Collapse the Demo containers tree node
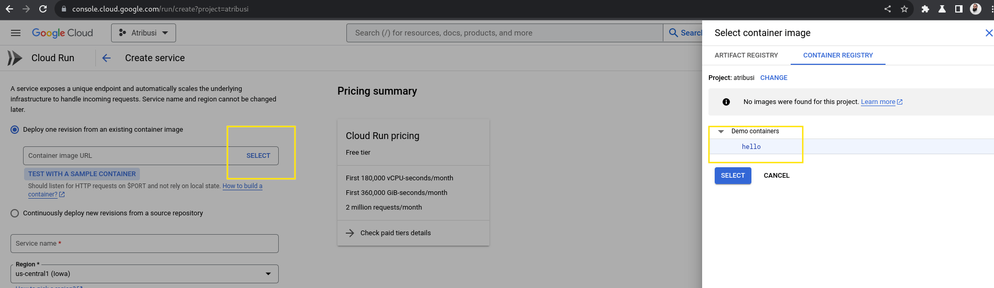Image resolution: width=994 pixels, height=288 pixels. coord(721,131)
